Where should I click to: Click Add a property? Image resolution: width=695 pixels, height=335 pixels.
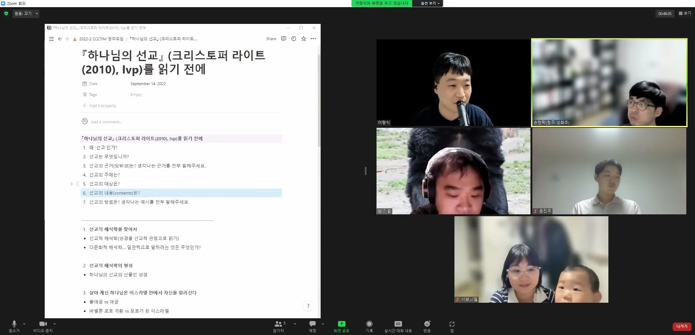point(99,106)
